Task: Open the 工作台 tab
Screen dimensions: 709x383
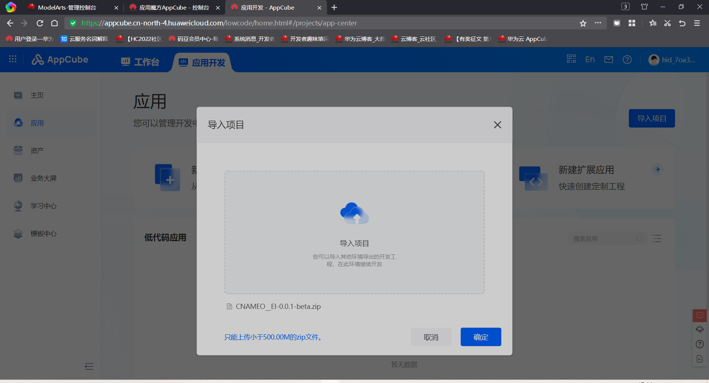Action: tap(140, 62)
